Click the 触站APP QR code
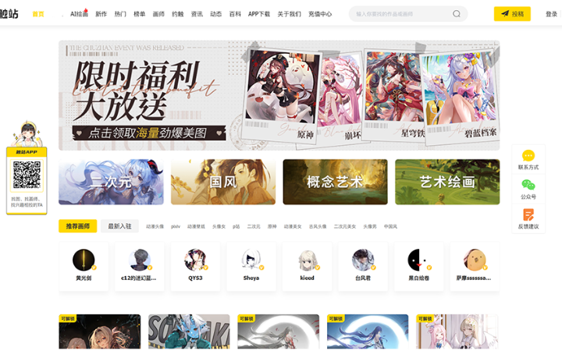 [27, 175]
